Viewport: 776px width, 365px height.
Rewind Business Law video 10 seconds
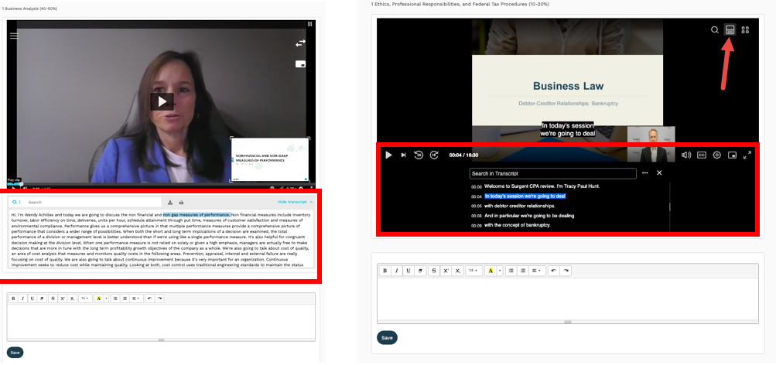[419, 155]
